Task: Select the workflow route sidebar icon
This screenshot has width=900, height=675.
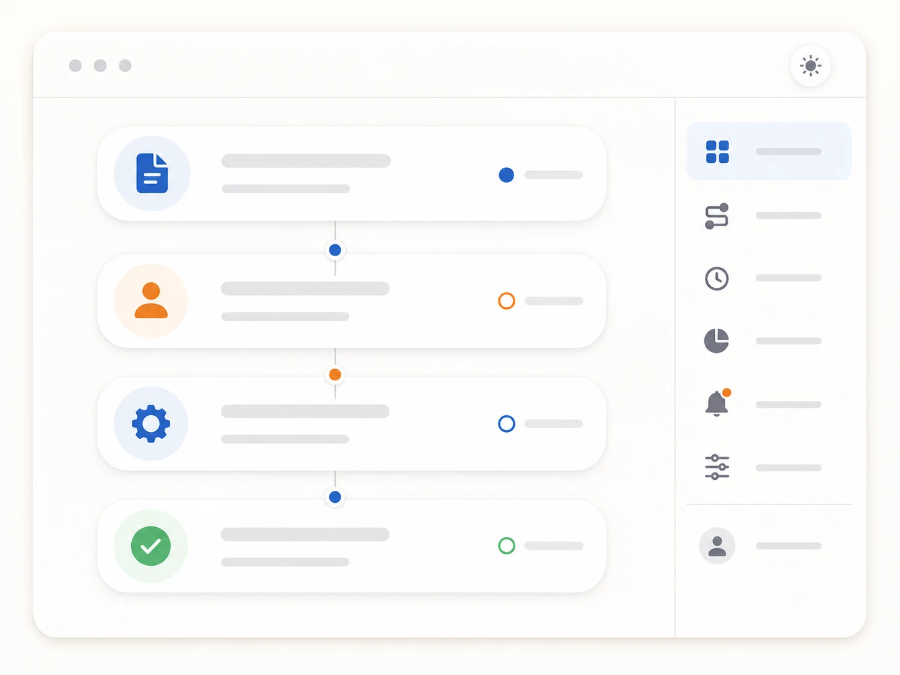Action: point(717,216)
